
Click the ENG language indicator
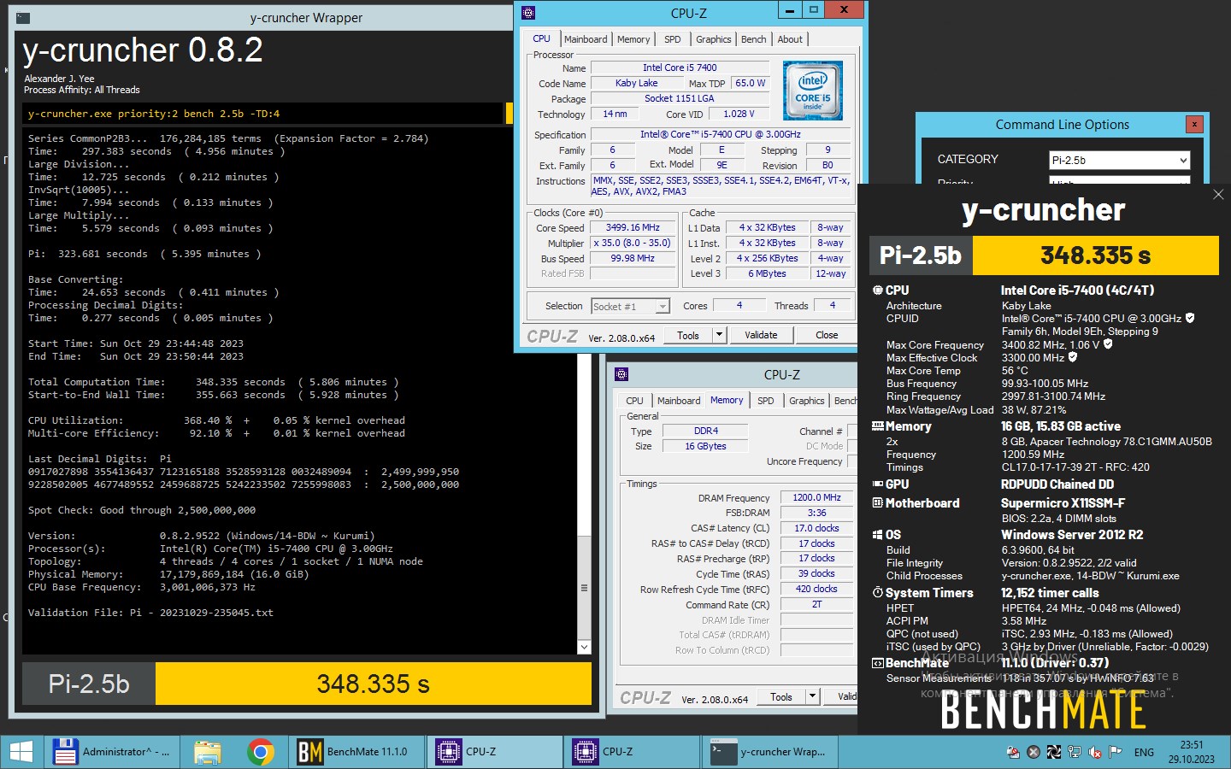[1144, 753]
